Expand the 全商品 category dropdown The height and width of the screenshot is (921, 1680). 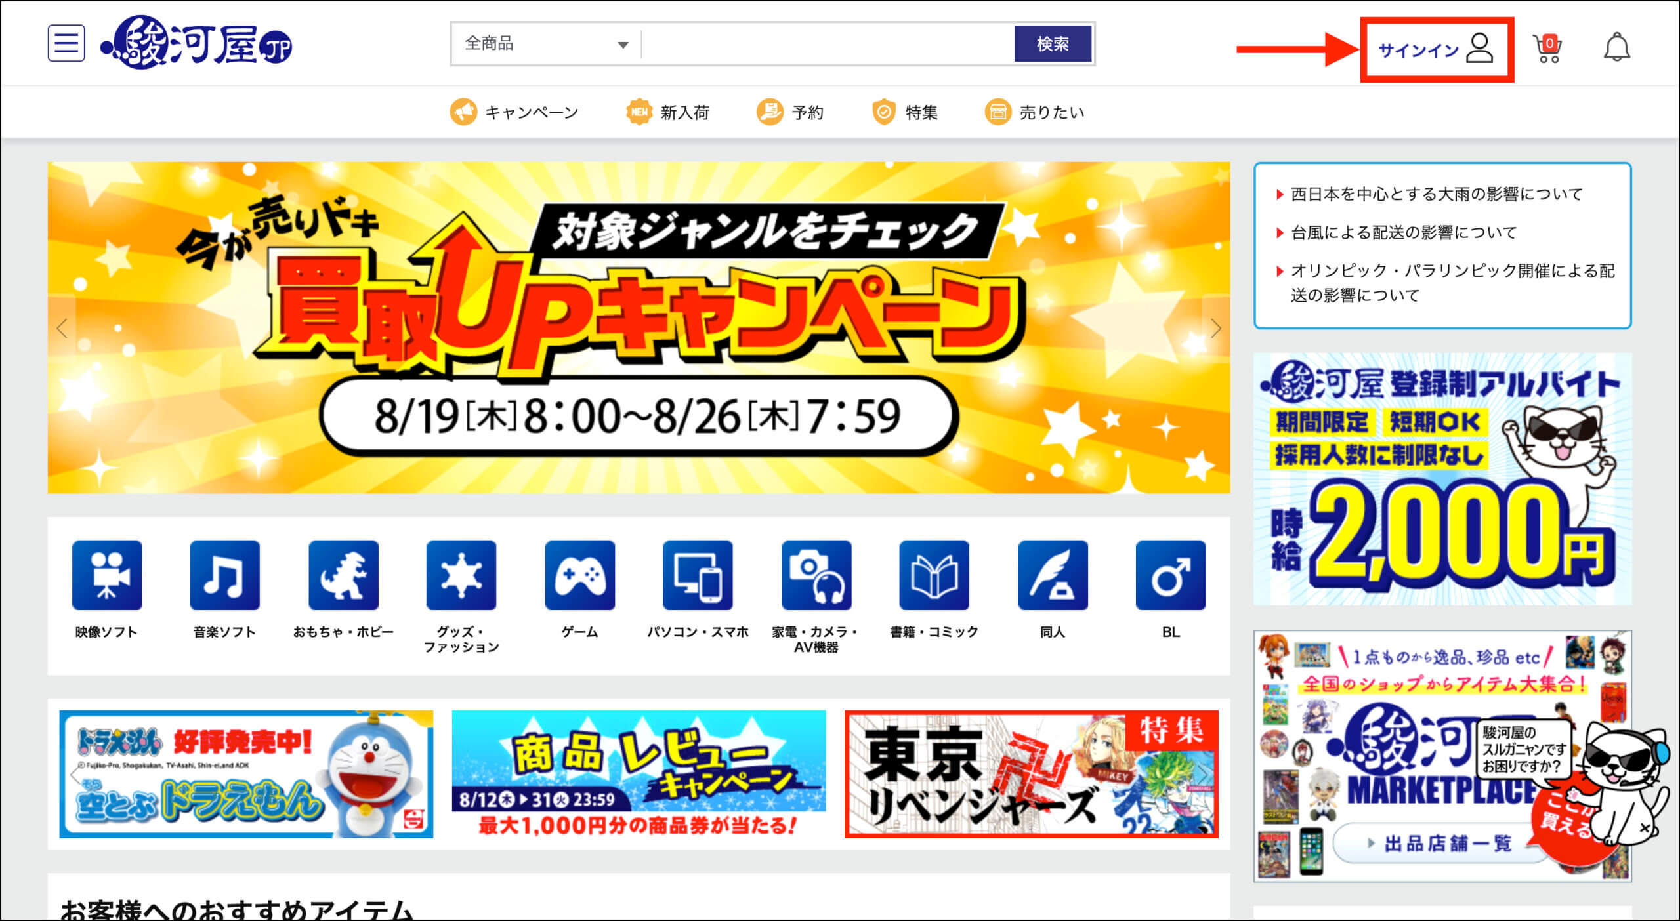click(x=546, y=44)
